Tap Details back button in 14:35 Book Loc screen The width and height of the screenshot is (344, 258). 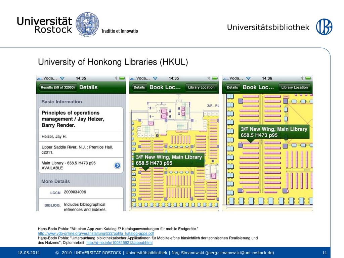pyautogui.click(x=139, y=87)
